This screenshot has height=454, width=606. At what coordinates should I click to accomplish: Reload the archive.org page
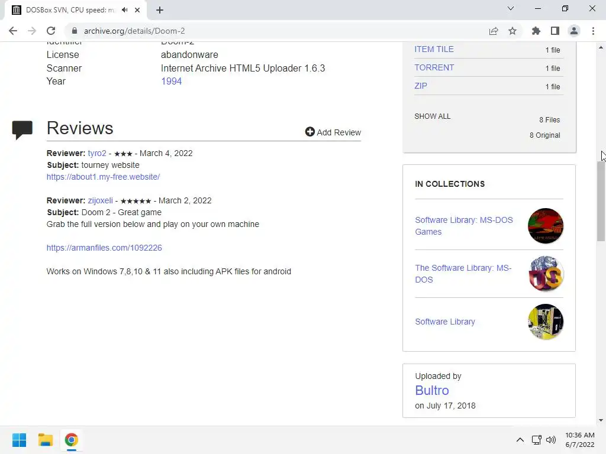[51, 31]
